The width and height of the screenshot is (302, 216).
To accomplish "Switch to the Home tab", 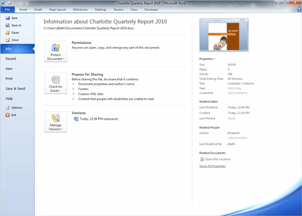I will point(23,9).
